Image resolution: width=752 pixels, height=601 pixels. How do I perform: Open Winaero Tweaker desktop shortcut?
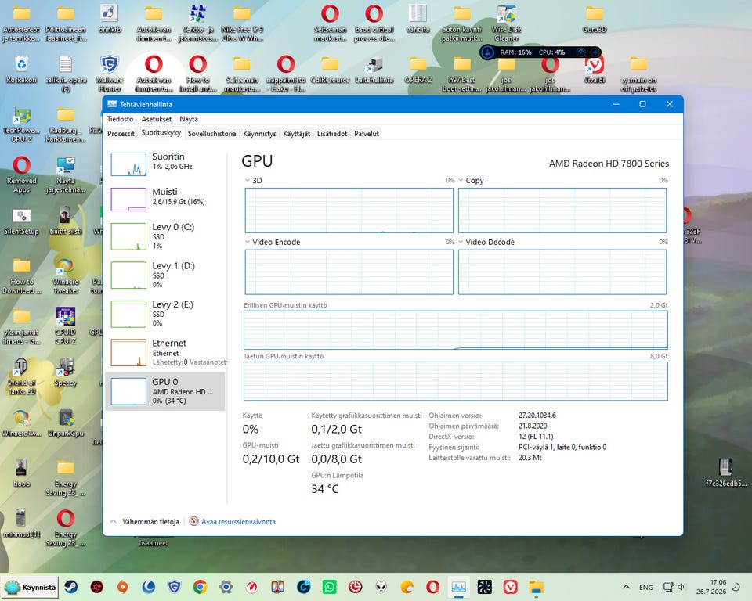[x=66, y=275]
